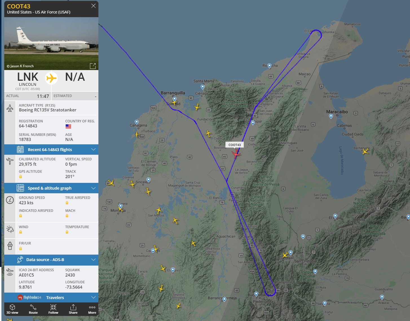Image resolution: width=410 pixels, height=321 pixels.
Task: Click the yellow plane icon between LNK and N/A
Action: click(51, 78)
